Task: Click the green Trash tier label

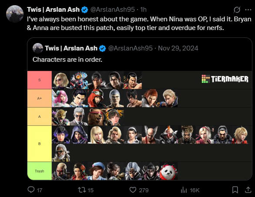Action: click(x=40, y=171)
